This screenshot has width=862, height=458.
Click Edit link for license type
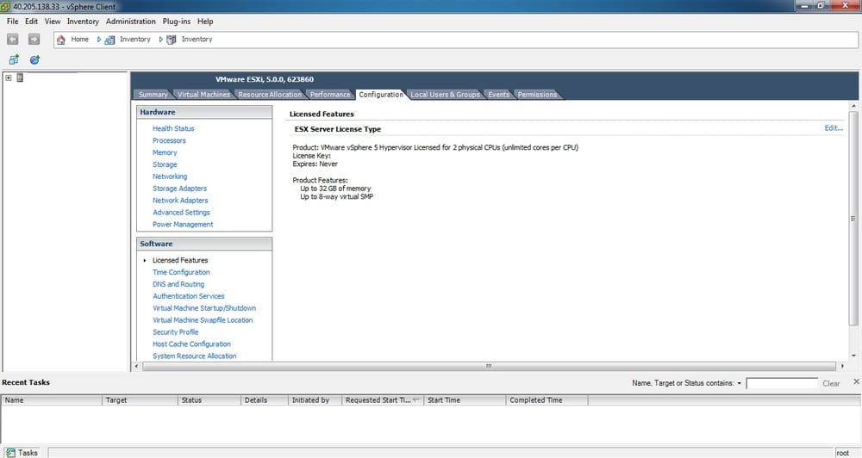point(834,128)
